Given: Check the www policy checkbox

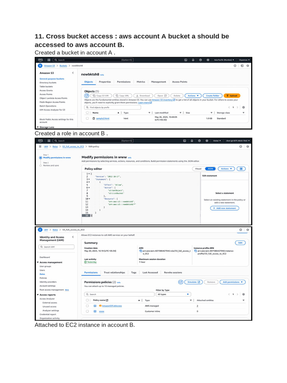Looking at the screenshot, I should click(87, 312).
